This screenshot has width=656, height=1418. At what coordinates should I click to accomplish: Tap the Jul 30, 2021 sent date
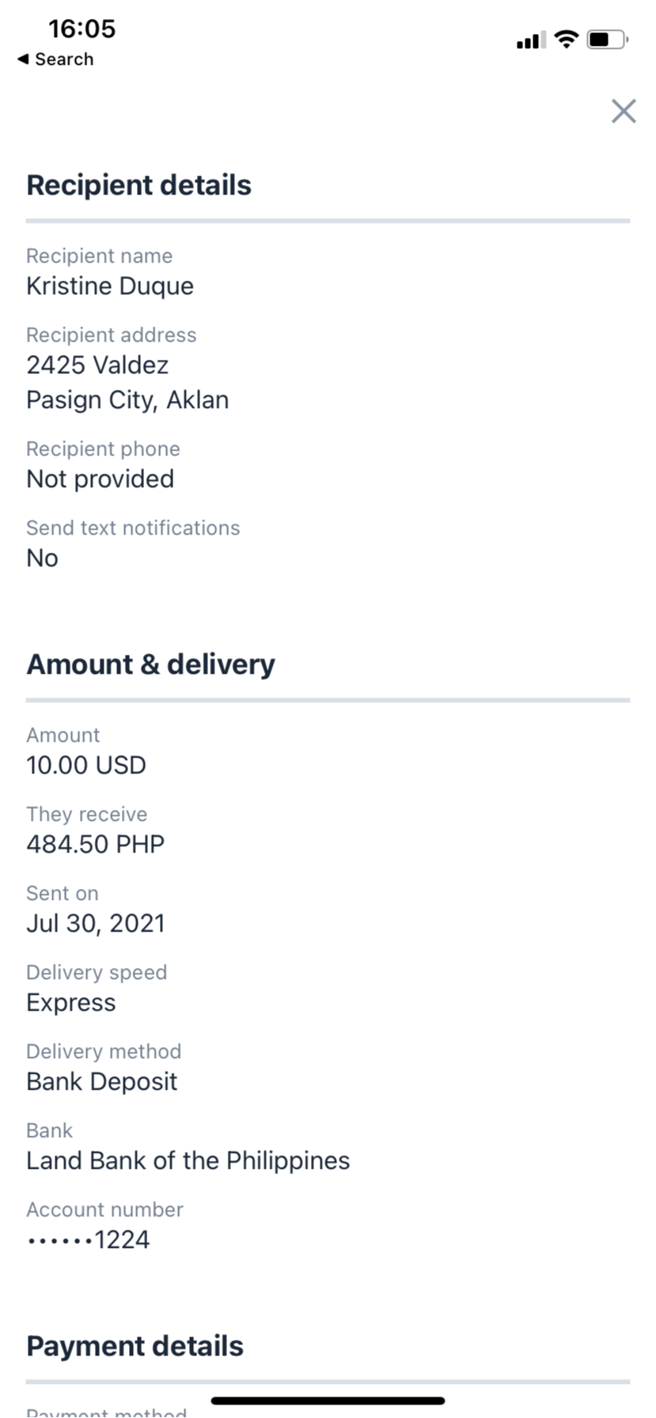[x=96, y=924]
